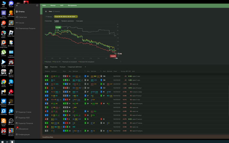Switch to the Префлоп диапазон tab
This screenshot has width=229, height=143.
point(68,21)
